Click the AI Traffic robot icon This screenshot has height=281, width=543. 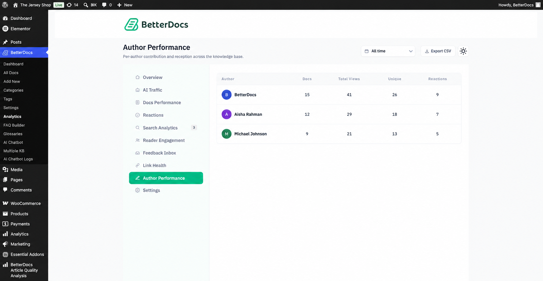coord(137,90)
